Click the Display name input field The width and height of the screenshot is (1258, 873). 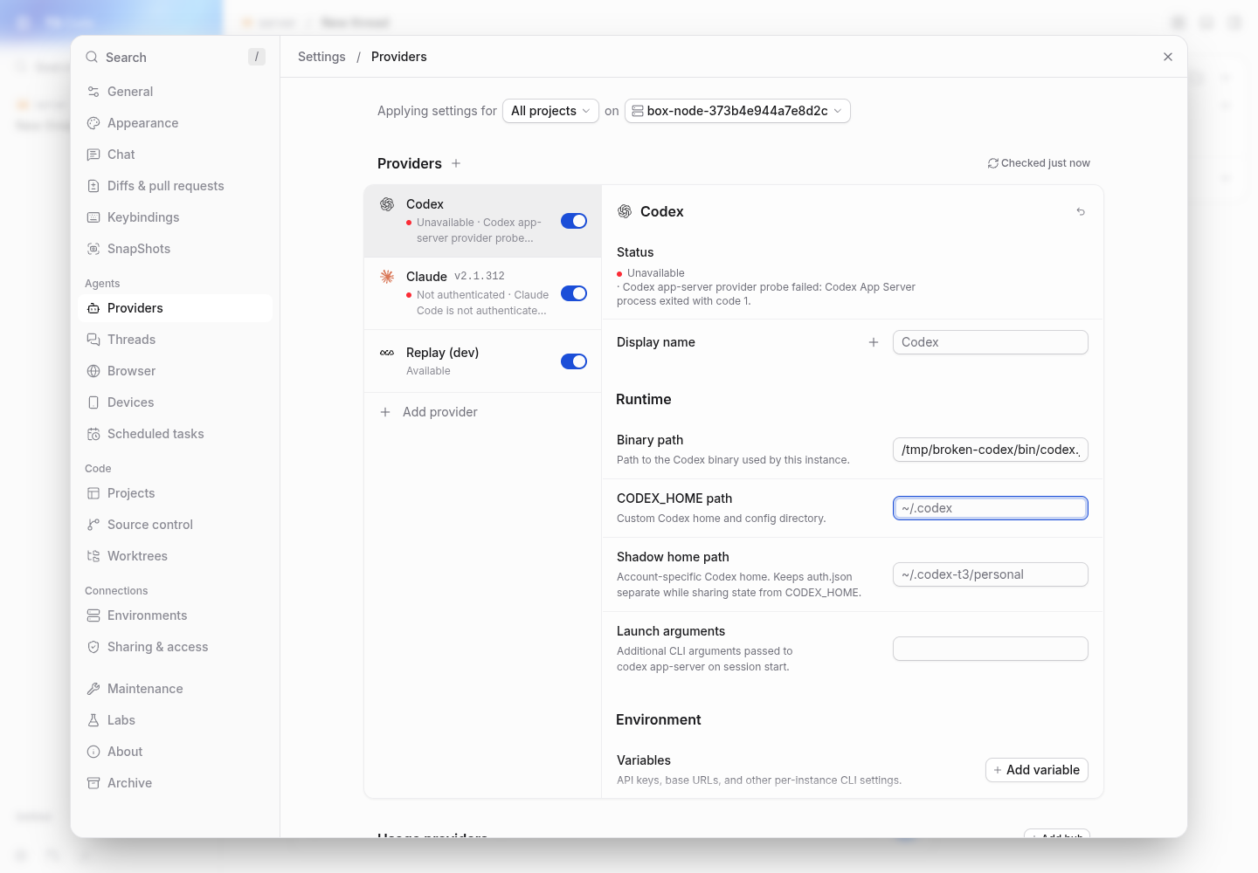(991, 342)
